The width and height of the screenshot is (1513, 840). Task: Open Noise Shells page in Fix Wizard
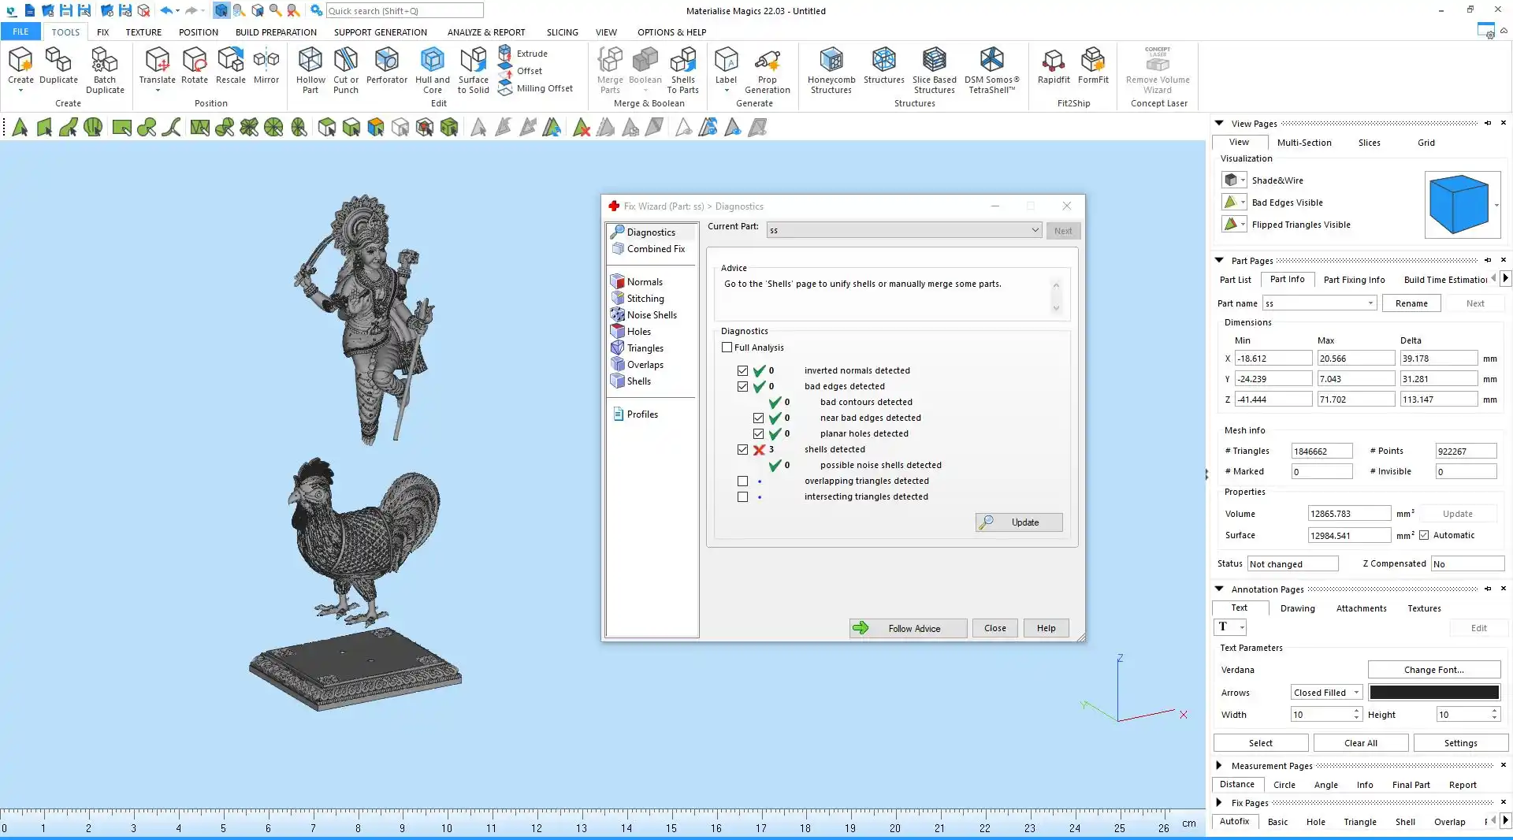click(x=651, y=315)
